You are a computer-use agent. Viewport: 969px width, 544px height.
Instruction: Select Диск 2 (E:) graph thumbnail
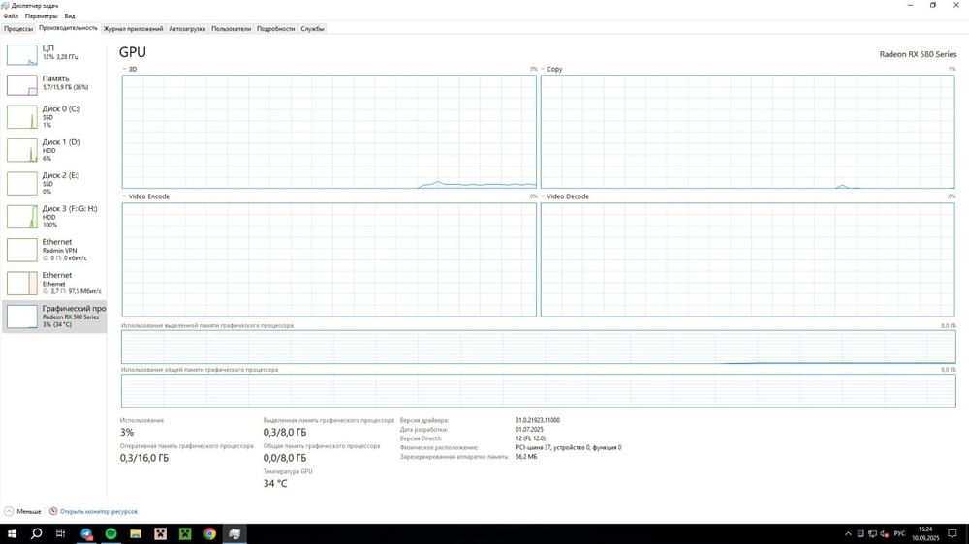pos(22,184)
